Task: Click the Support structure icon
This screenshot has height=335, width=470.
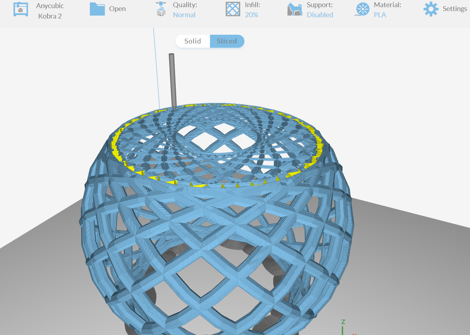Action: click(295, 9)
